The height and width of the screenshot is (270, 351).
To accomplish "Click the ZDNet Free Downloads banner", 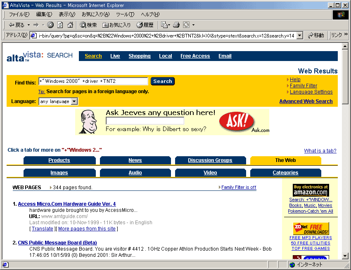I will [x=311, y=228].
